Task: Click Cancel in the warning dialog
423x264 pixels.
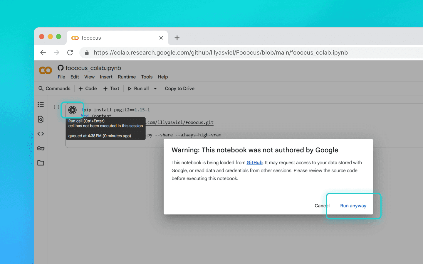Action: (x=322, y=206)
